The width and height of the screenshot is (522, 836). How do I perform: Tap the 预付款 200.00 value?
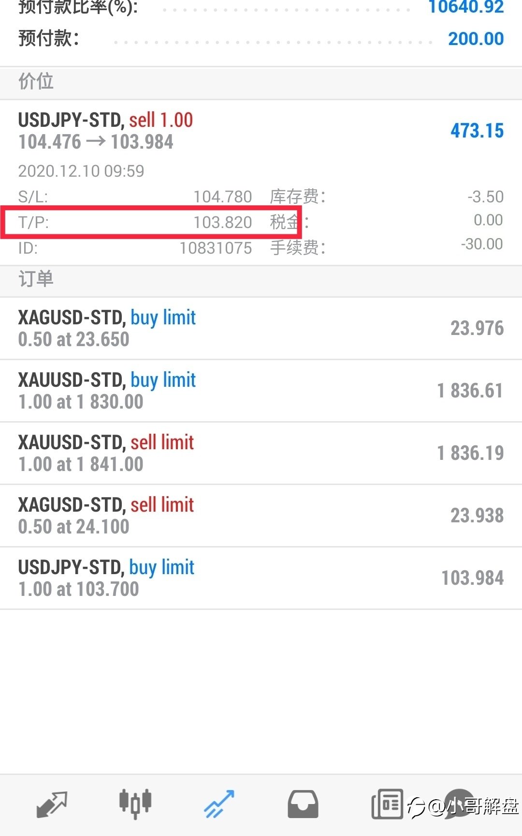pyautogui.click(x=476, y=39)
